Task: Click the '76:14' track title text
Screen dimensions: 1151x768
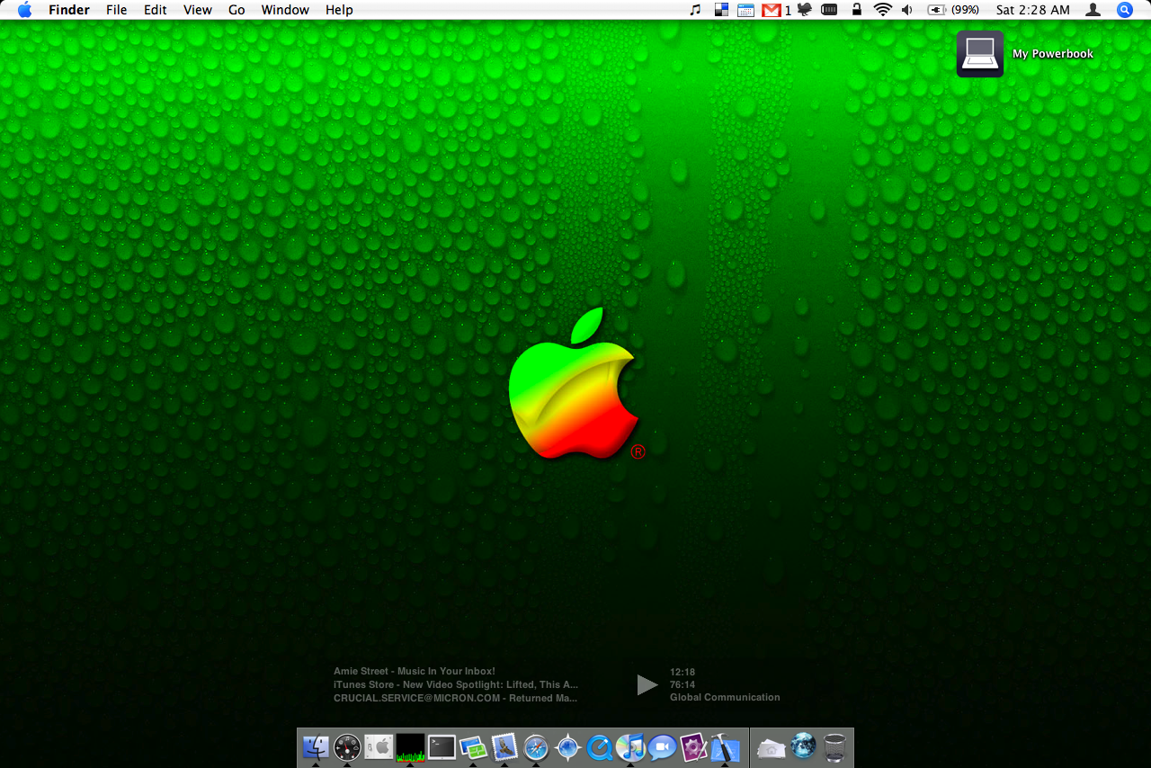Action: 683,684
